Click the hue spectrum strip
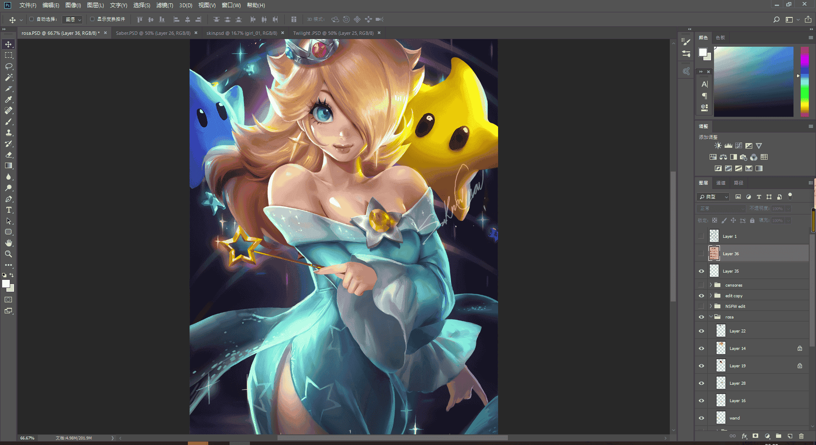 coord(805,82)
